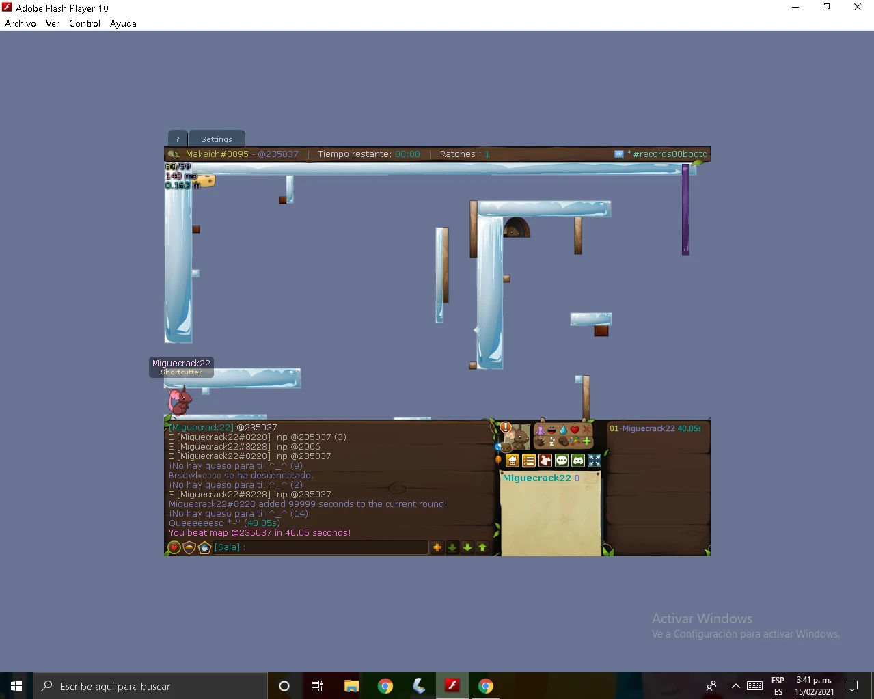Click the '!np @2006' chat line
The image size is (874, 699).
coord(245,447)
